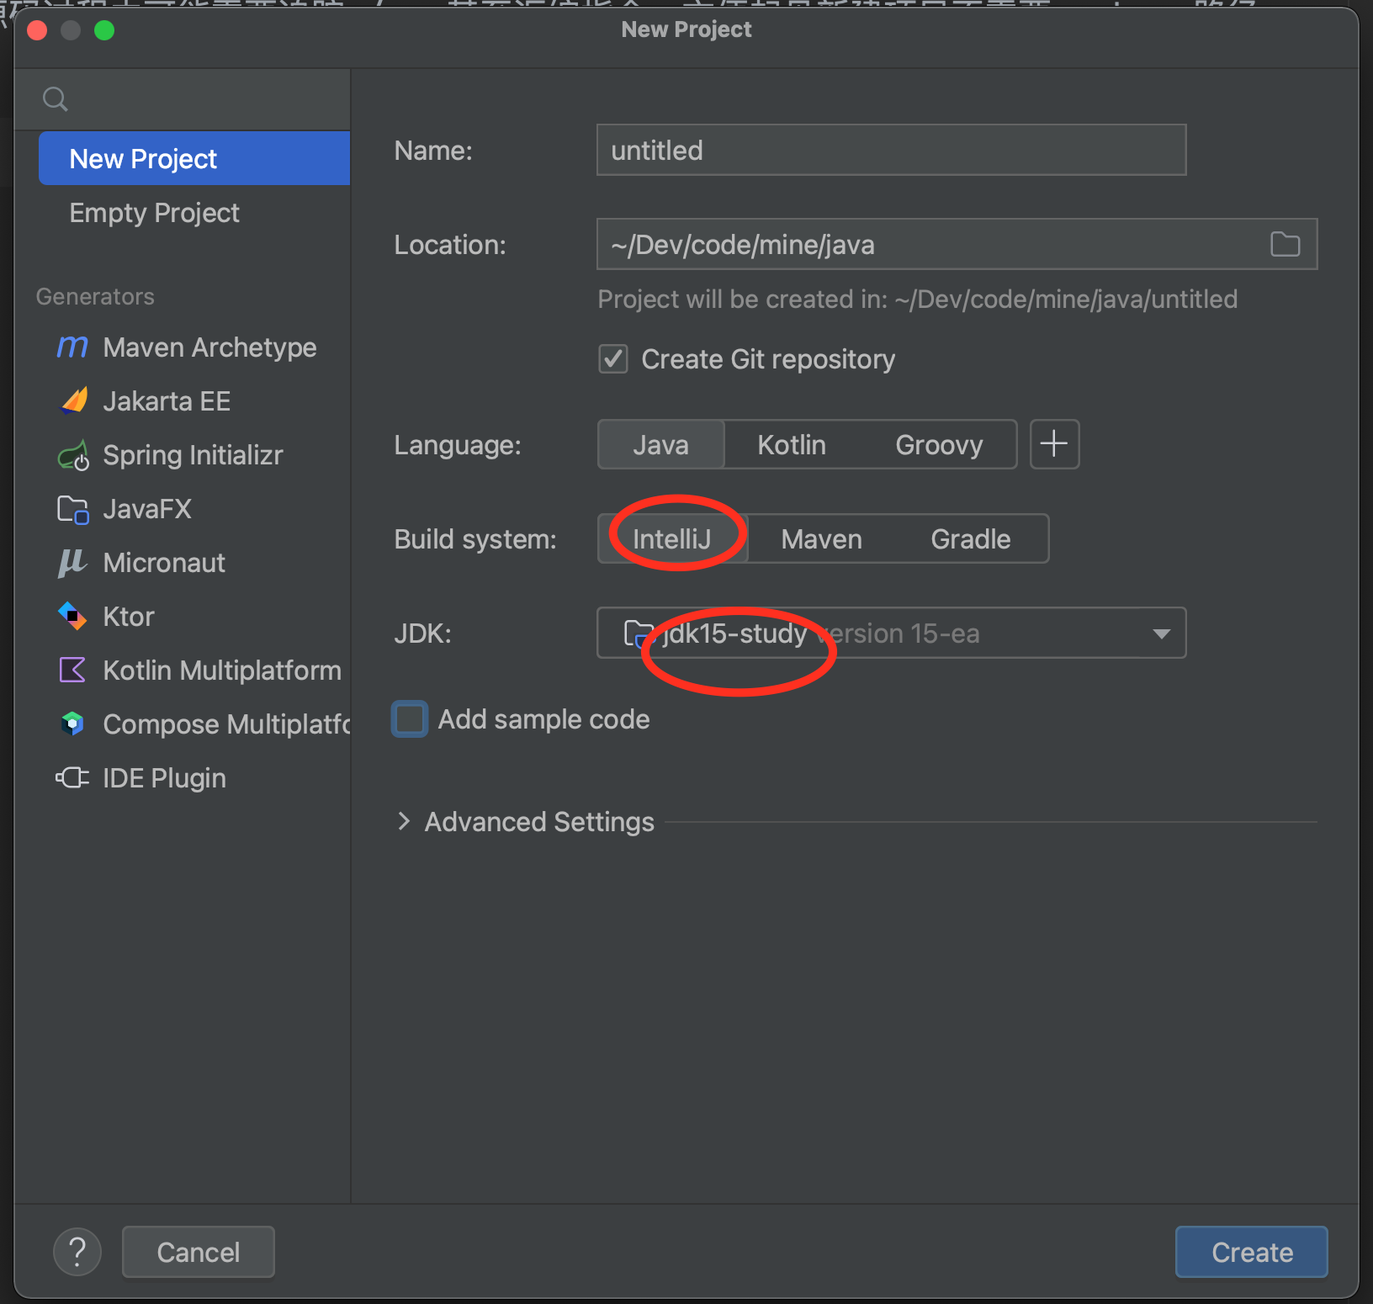Click the Cancel button
Screen dimensions: 1373x1304
pos(199,1252)
